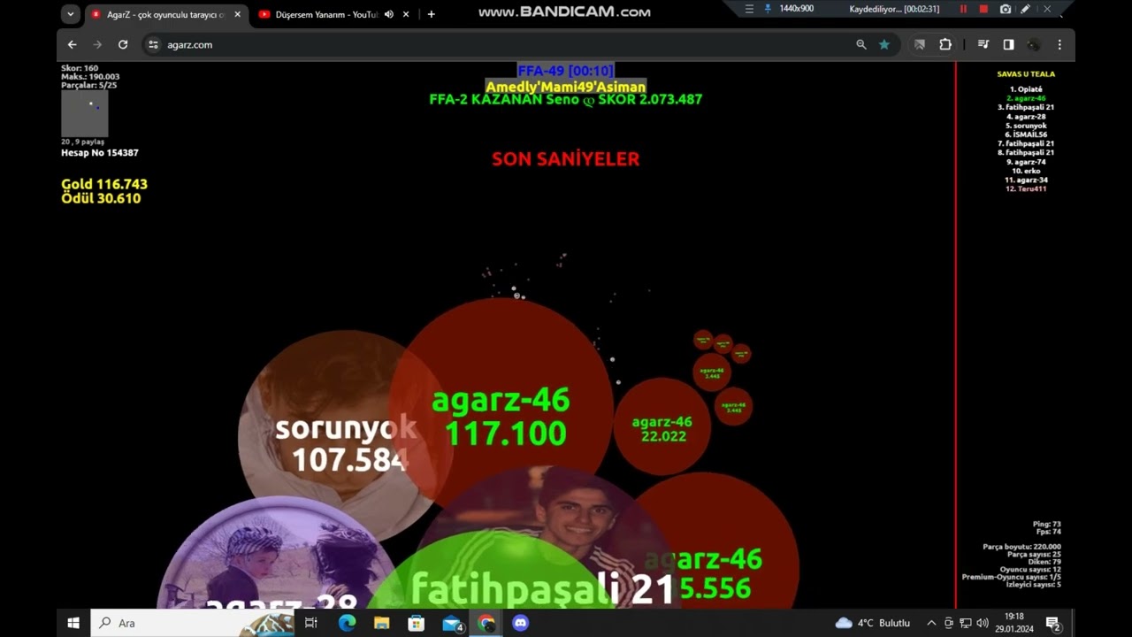Click the SON SANİYELER warning text
This screenshot has width=1132, height=637.
click(565, 159)
